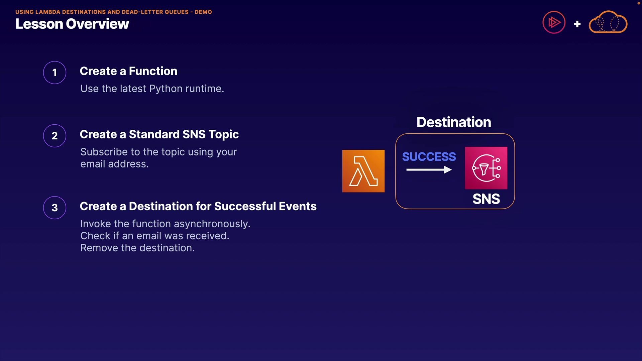Click the Destination diagram heading
Image resolution: width=642 pixels, height=361 pixels.
pos(454,122)
